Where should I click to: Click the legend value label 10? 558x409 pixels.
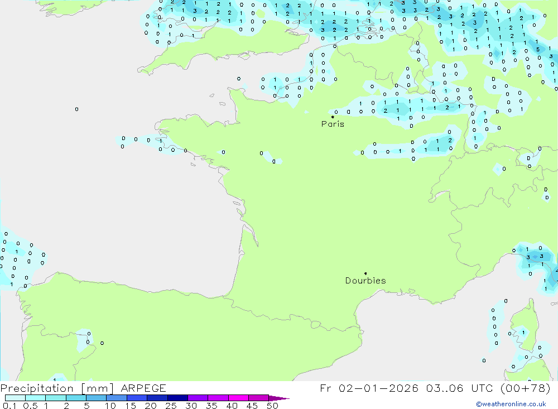tap(110, 406)
